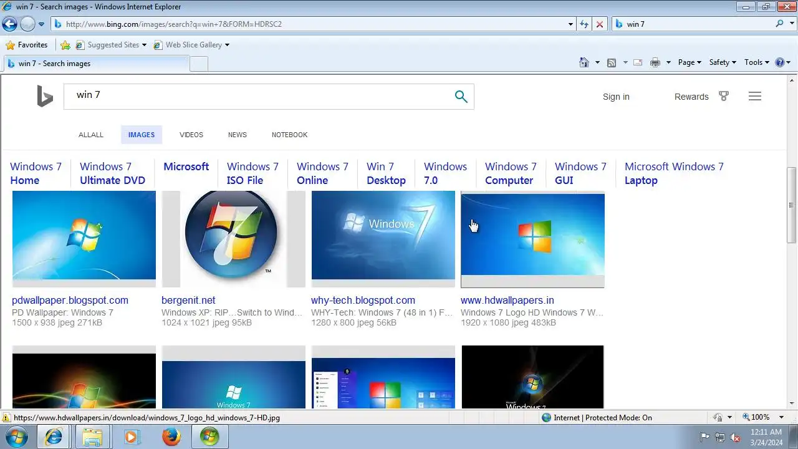Open the why-tech.blogspot.com image thumbnail

pos(383,239)
